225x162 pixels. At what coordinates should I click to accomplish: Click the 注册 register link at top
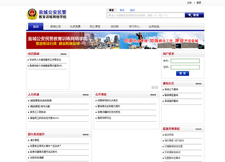[189, 3]
